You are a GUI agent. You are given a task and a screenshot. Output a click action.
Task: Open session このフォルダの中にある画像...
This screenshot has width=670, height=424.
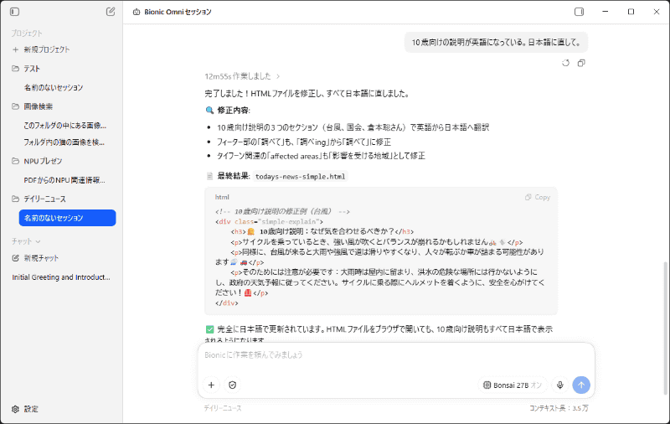click(x=65, y=125)
